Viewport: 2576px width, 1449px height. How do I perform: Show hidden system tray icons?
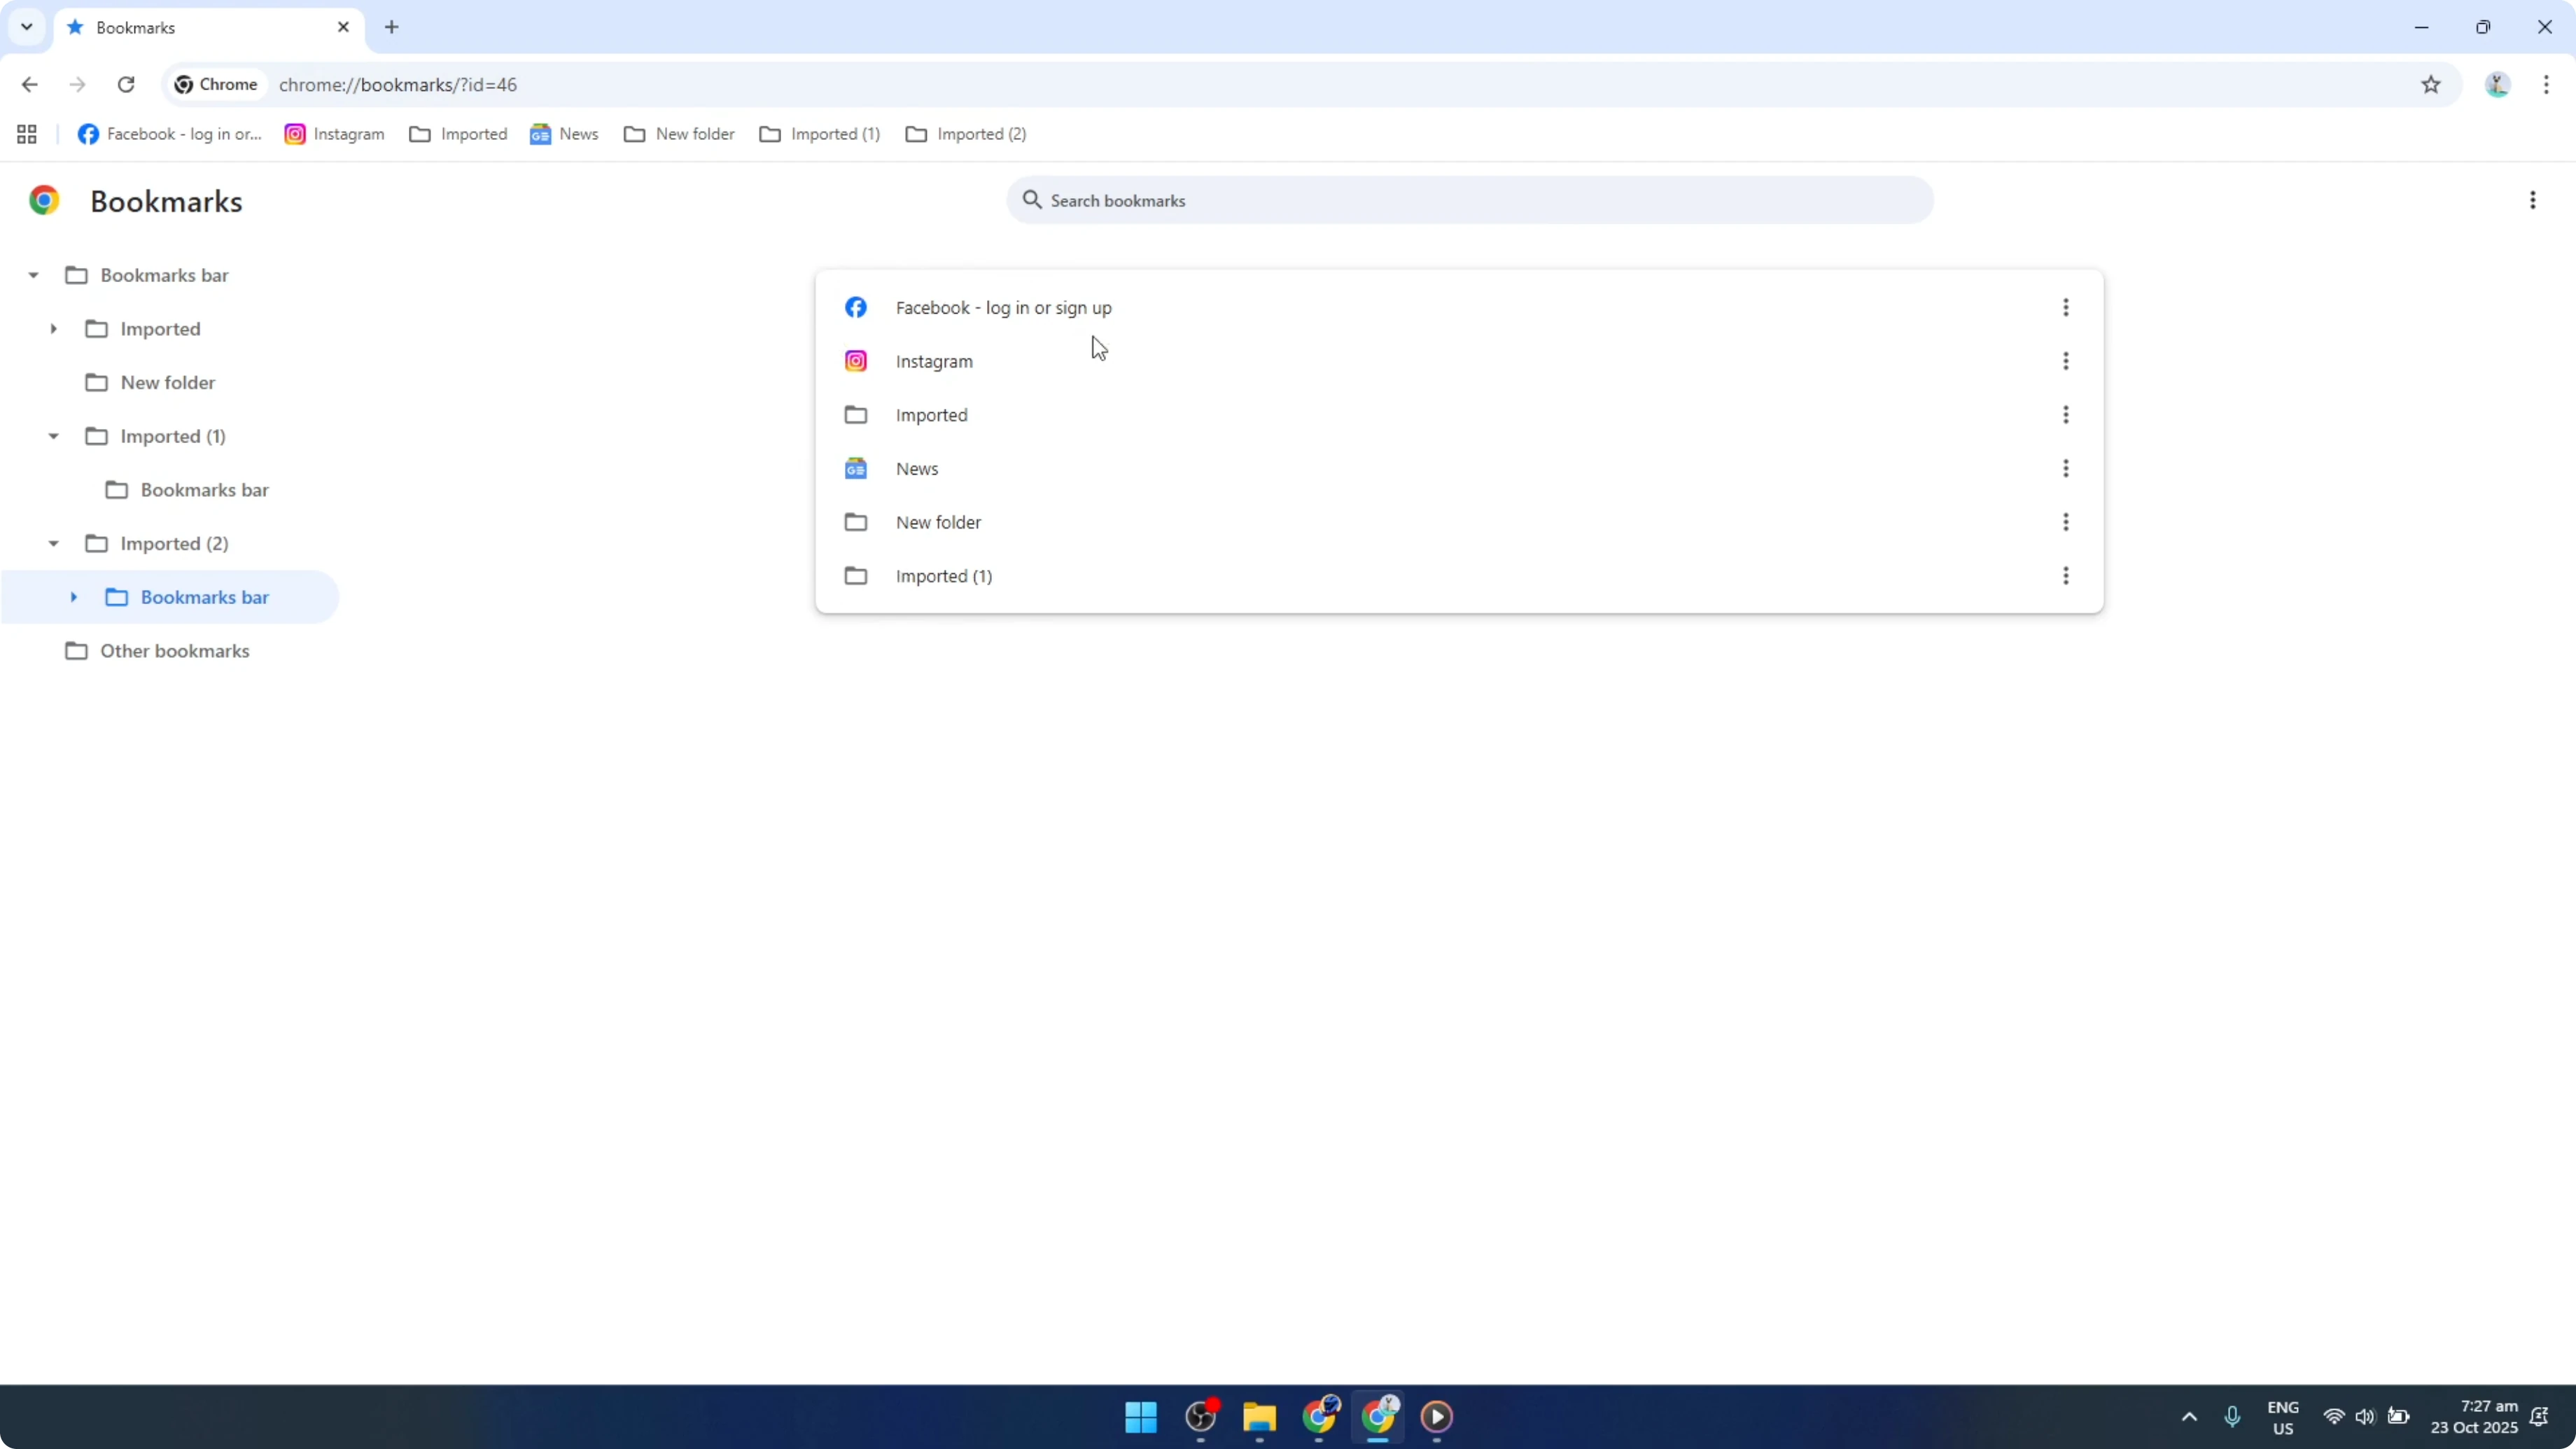[2189, 1417]
